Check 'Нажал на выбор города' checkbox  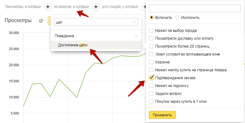[151, 30]
